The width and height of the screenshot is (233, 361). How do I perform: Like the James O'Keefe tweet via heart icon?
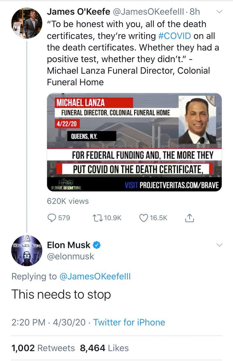[144, 218]
